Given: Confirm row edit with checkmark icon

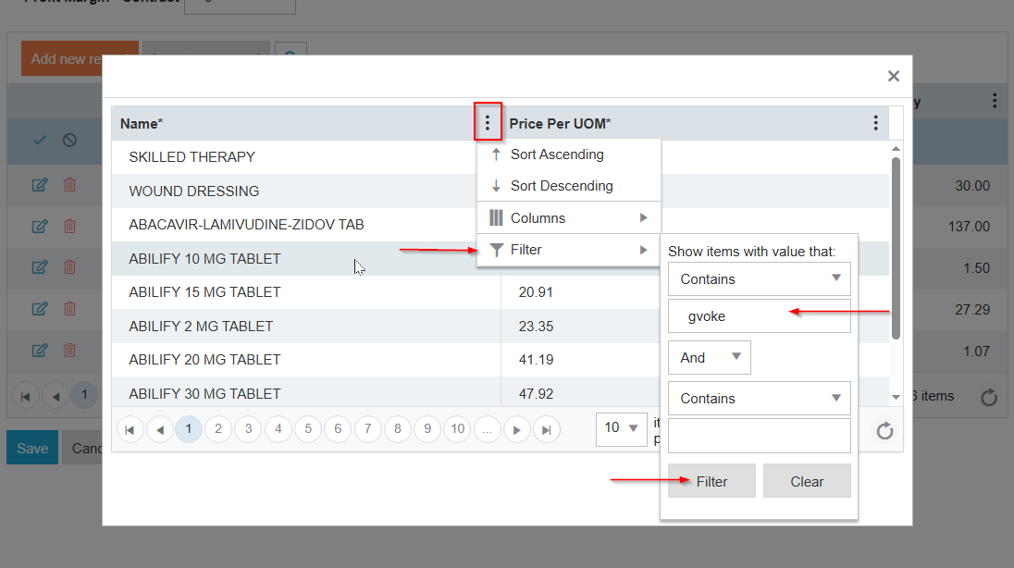Looking at the screenshot, I should (40, 140).
